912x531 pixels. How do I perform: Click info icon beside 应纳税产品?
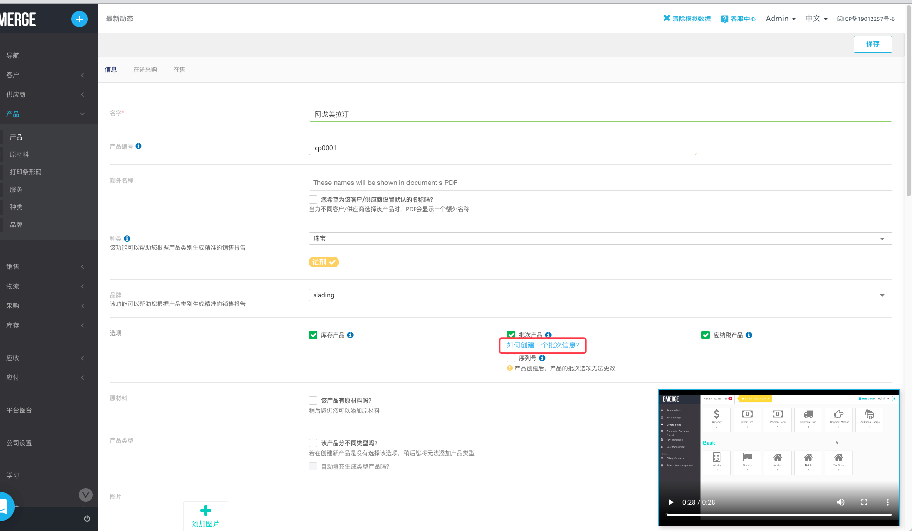(x=749, y=335)
